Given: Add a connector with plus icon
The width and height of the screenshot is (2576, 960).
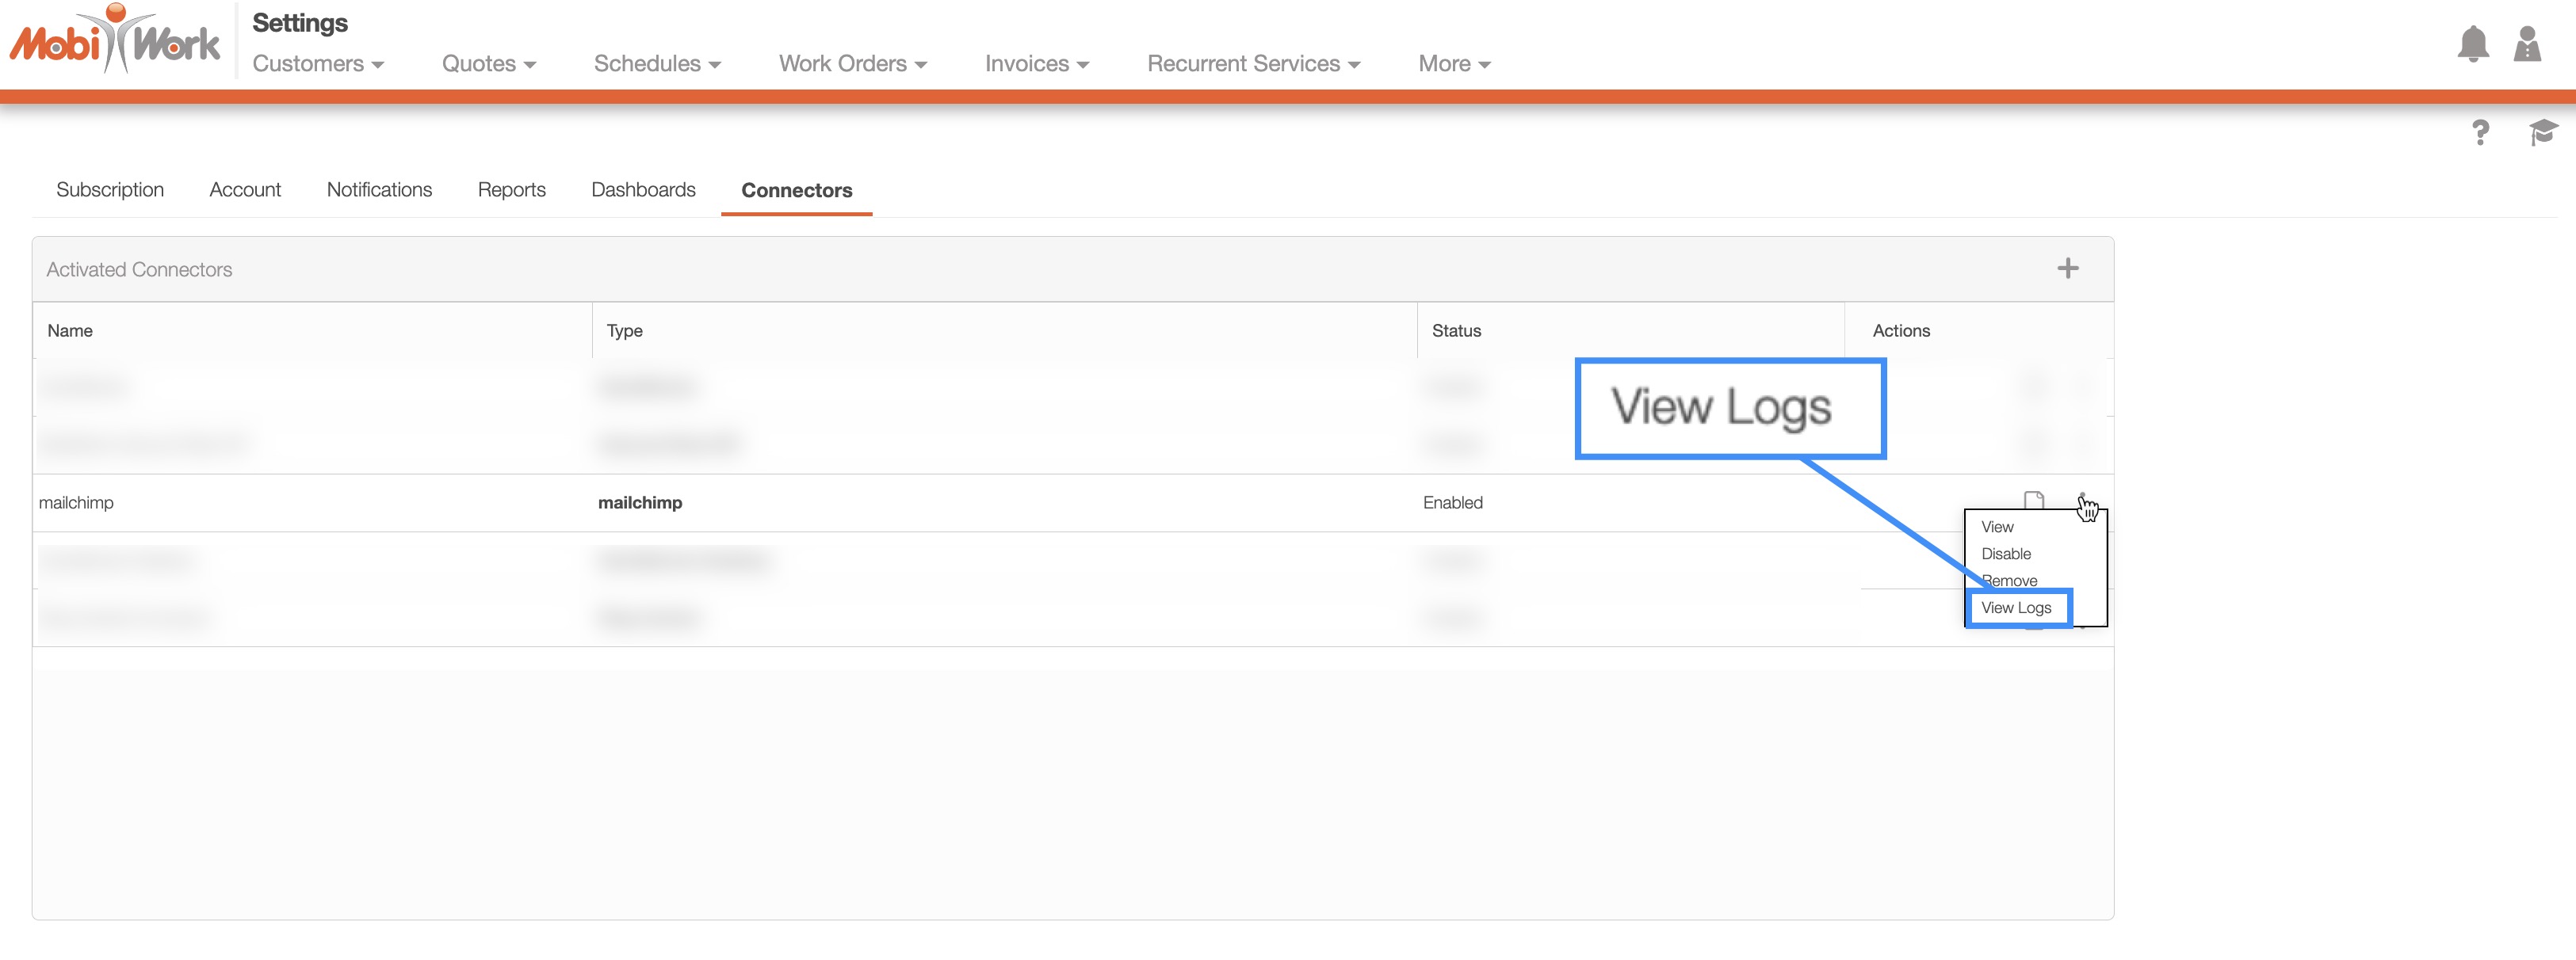Looking at the screenshot, I should [2067, 269].
